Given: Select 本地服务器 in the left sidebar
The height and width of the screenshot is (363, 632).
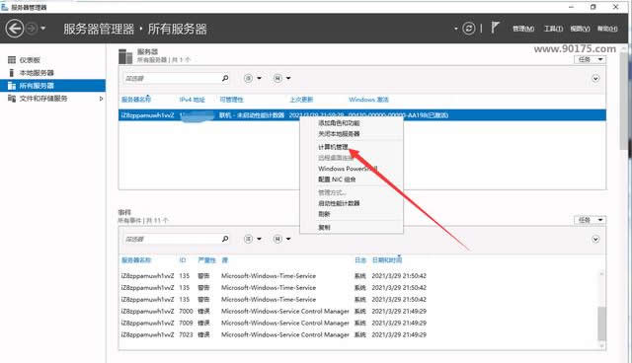Looking at the screenshot, I should tap(37, 73).
